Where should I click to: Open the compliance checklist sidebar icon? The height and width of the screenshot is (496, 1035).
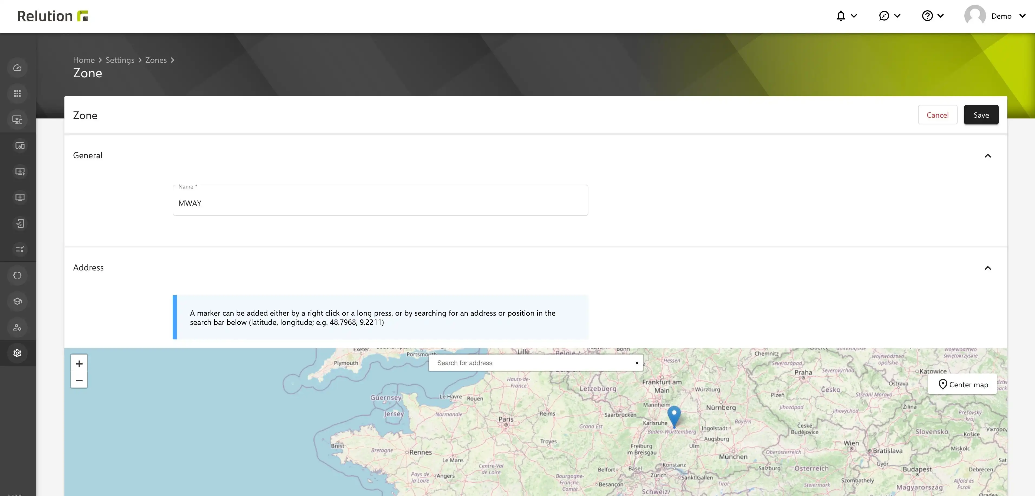[x=20, y=223]
